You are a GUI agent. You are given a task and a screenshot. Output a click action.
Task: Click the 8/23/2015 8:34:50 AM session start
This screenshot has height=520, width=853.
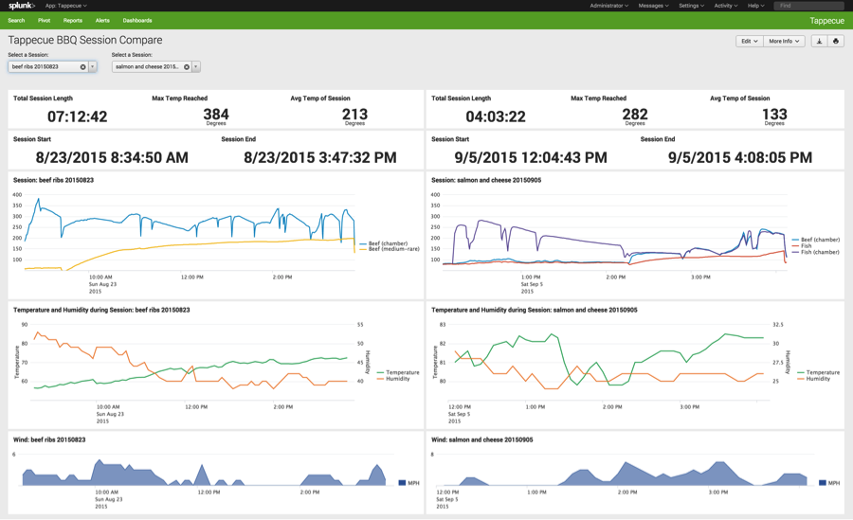(x=112, y=158)
